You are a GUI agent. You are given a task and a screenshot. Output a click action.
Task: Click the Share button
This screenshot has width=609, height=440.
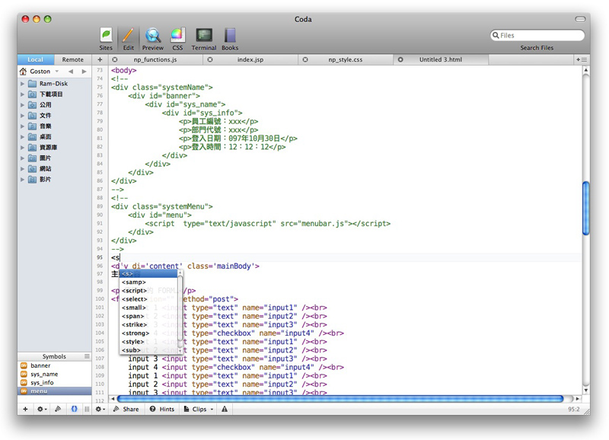tap(126, 409)
